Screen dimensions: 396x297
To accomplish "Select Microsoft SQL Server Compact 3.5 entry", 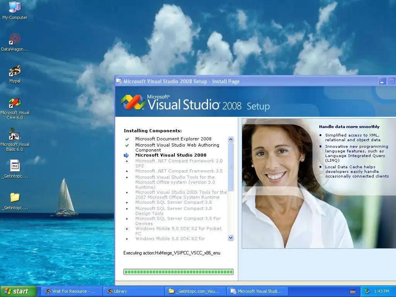I will pos(174,202).
